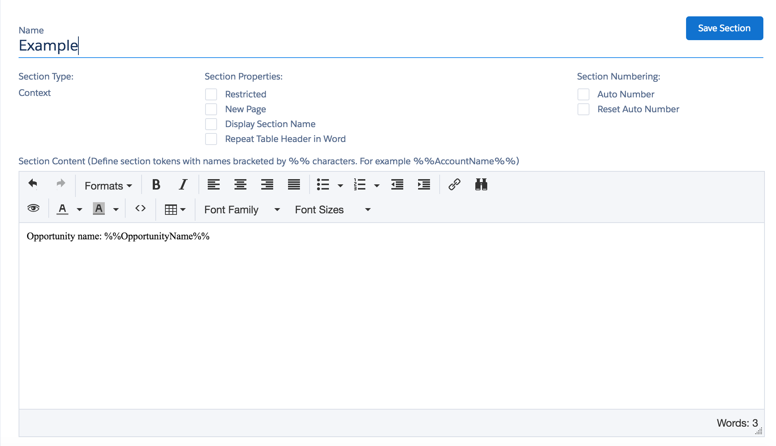The image size is (776, 446).
Task: Open find and replace
Action: point(481,185)
